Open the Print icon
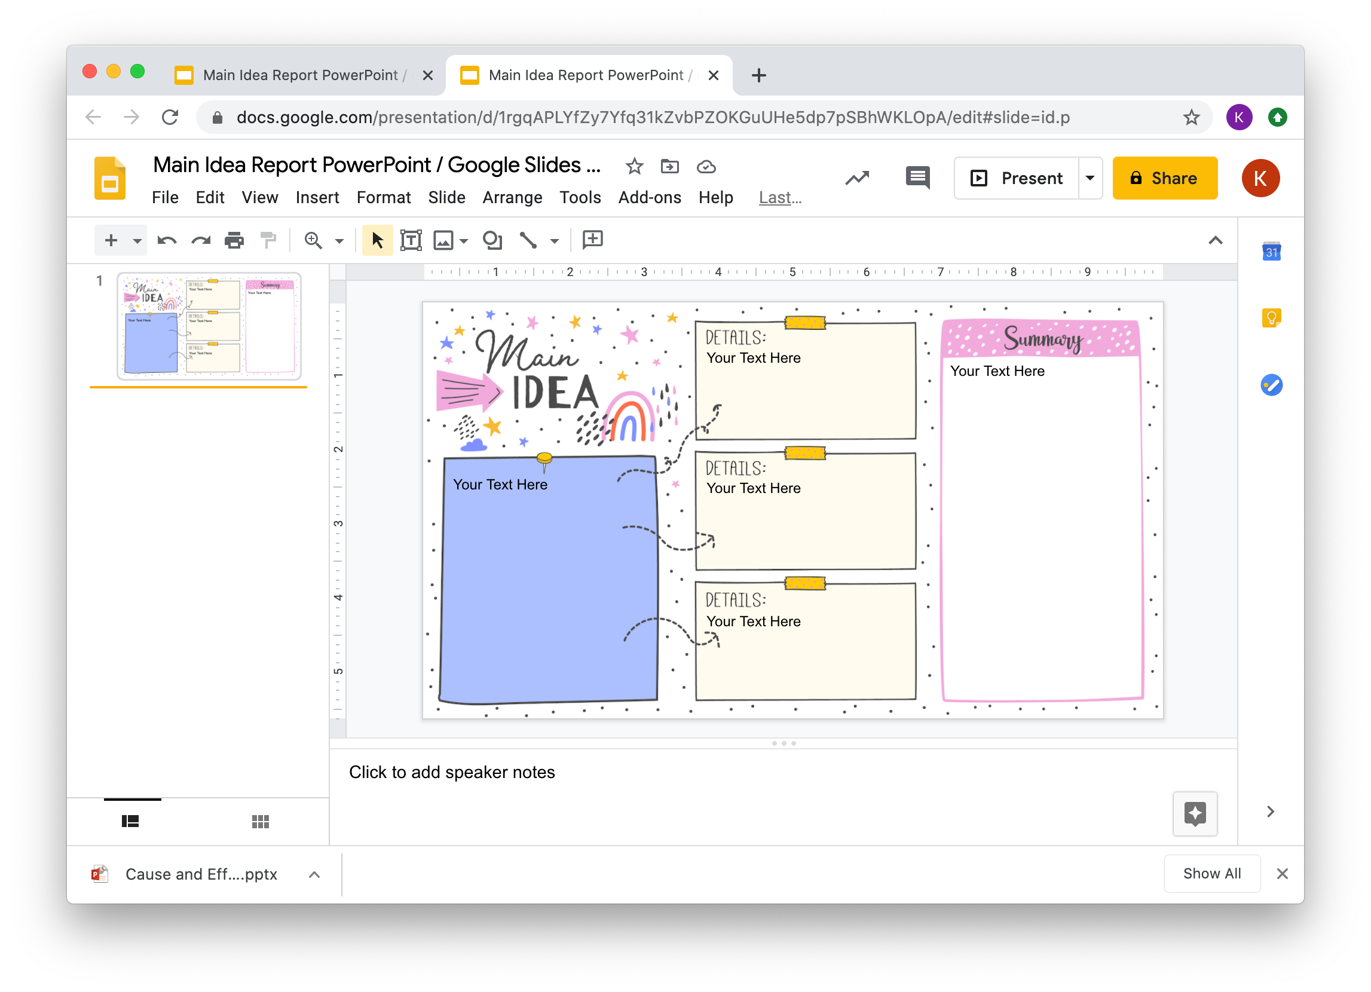 pos(234,240)
